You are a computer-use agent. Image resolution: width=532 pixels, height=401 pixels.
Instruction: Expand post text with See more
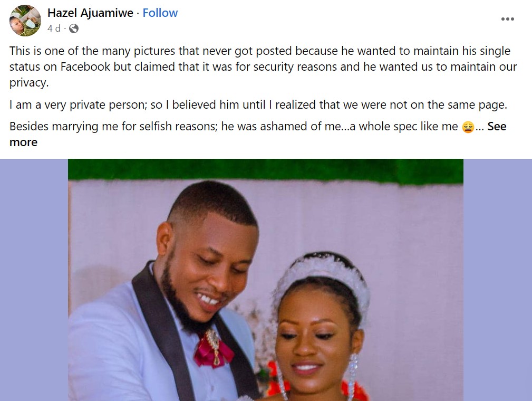click(x=258, y=134)
